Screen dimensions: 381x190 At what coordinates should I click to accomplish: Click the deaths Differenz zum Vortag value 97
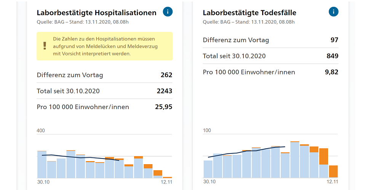tap(335, 40)
